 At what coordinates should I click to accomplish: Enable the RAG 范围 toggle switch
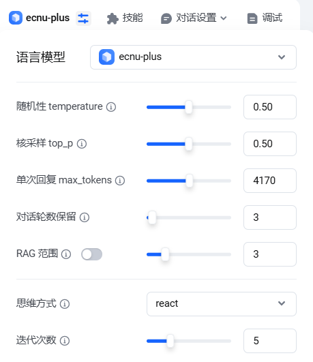coord(91,254)
